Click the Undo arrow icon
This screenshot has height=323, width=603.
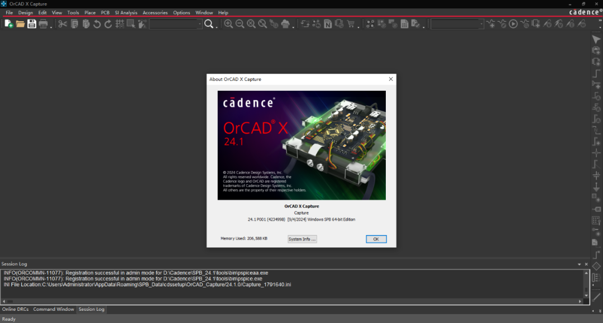pos(97,24)
